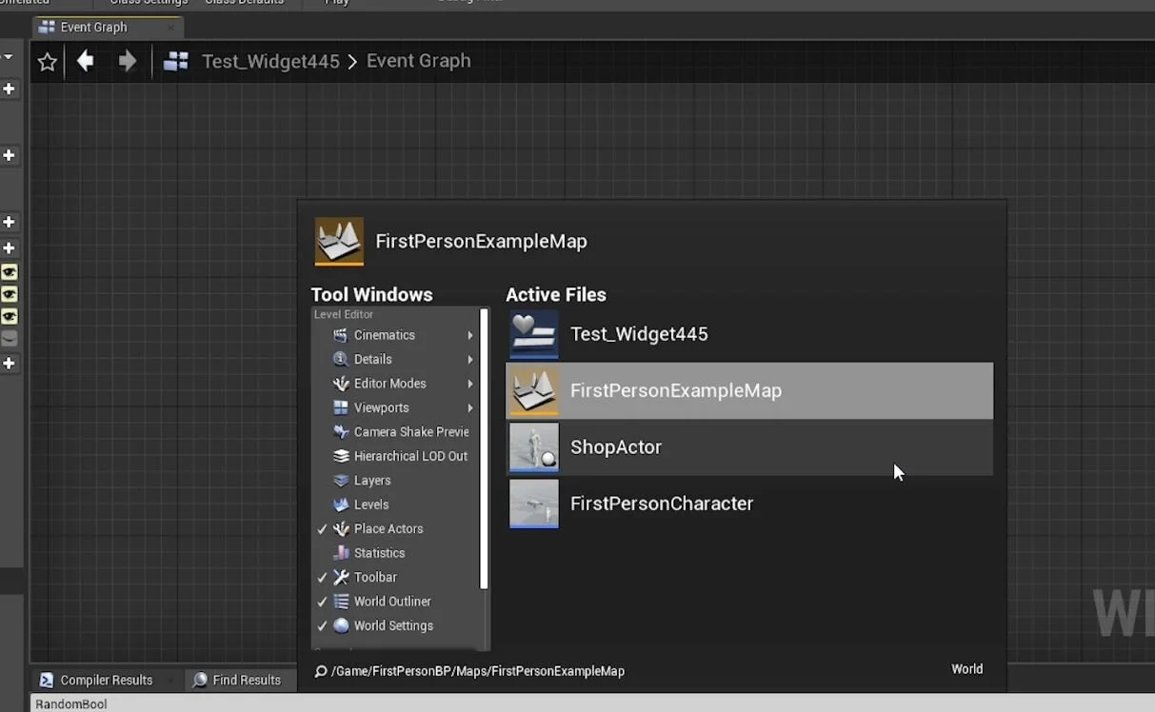Click the star favorite icon in the navigation bar
This screenshot has width=1155, height=712.
47,60
